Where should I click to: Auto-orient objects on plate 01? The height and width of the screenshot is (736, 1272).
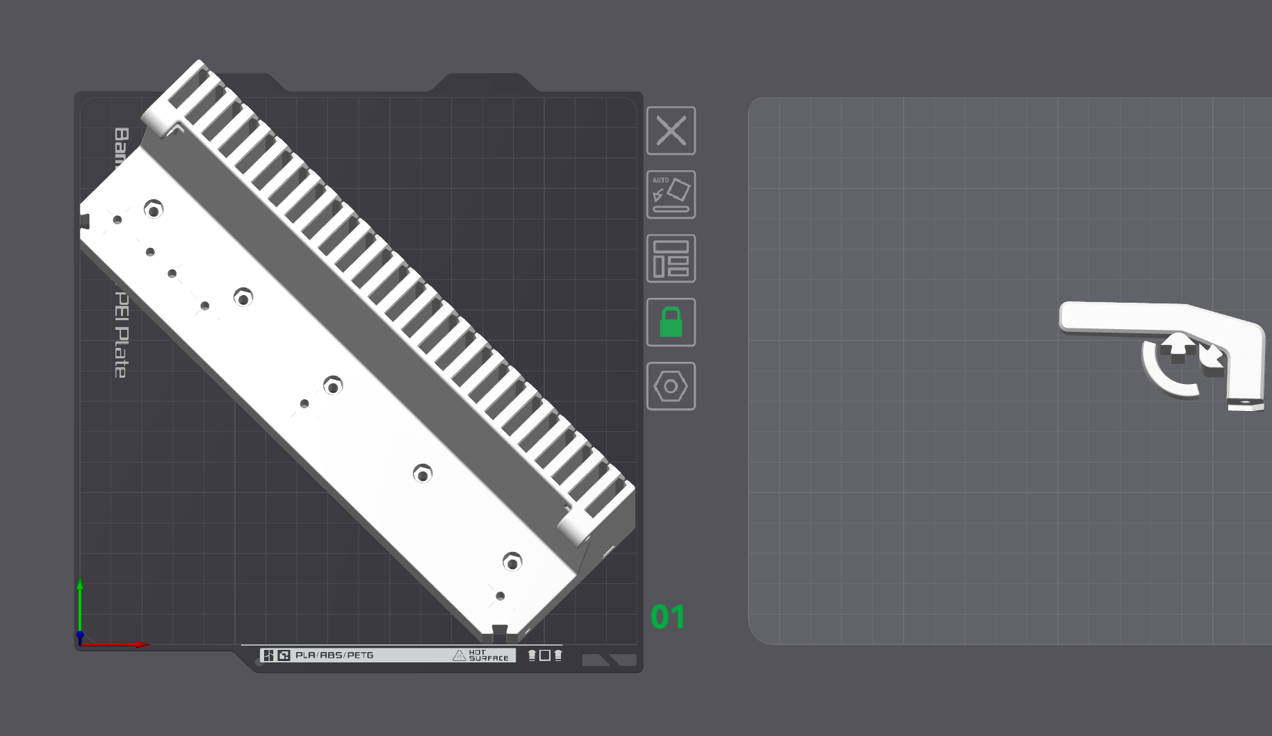point(671,194)
